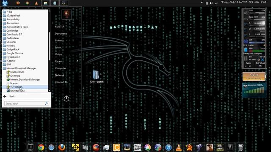Viewport: 271px width, 152px height.
Task: Show hidden tray icons arrow
Action: click(x=202, y=3)
